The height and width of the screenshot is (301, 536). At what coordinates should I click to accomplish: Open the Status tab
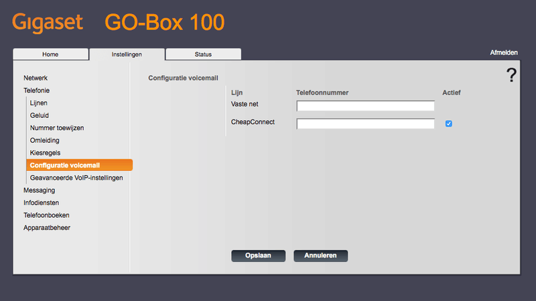coord(203,54)
